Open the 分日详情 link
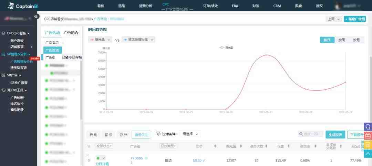This screenshot has width=372, height=166. pyautogui.click(x=102, y=164)
